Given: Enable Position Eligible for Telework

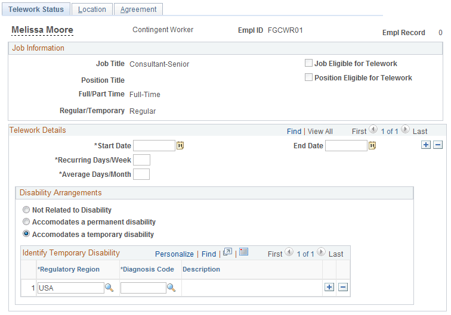Looking at the screenshot, I should click(x=308, y=77).
